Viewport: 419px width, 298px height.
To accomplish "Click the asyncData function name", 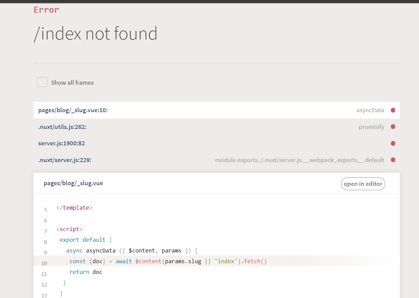I will point(370,110).
